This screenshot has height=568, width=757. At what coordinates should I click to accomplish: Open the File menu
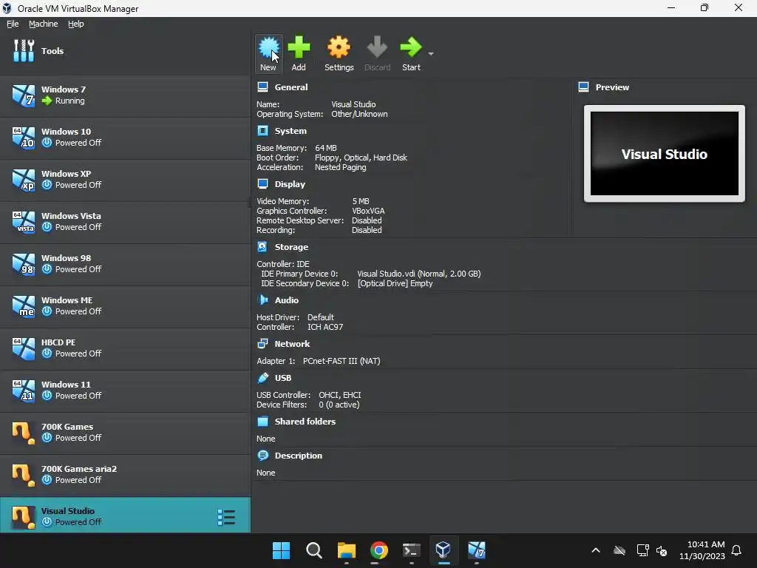coord(13,24)
